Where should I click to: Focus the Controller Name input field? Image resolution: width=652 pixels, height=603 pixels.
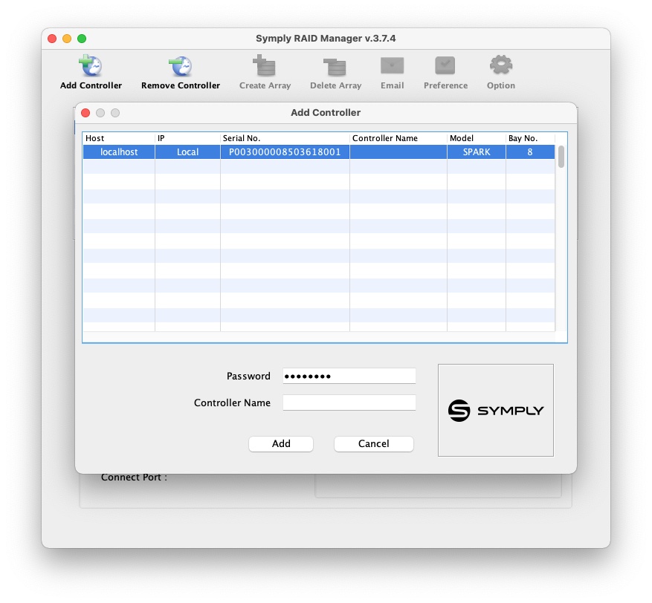[x=349, y=402]
